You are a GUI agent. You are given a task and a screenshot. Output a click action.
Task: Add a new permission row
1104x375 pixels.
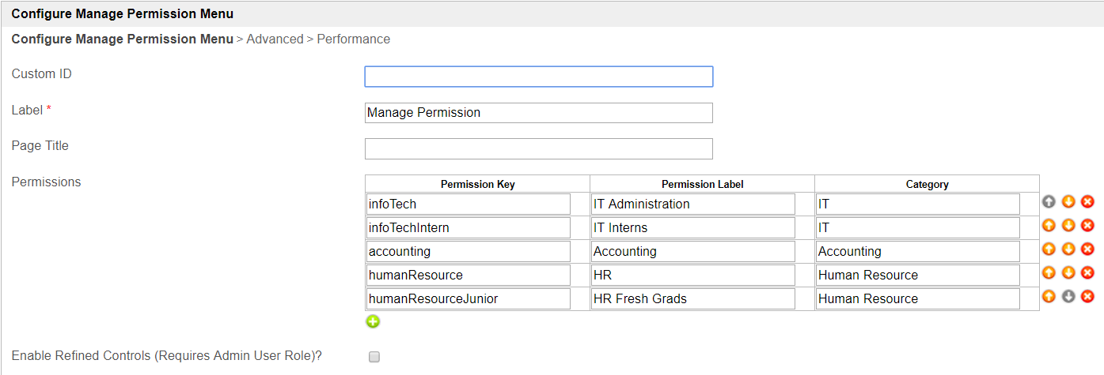[373, 321]
